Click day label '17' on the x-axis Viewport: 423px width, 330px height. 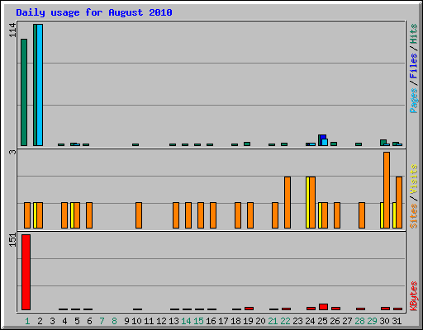[223, 321]
